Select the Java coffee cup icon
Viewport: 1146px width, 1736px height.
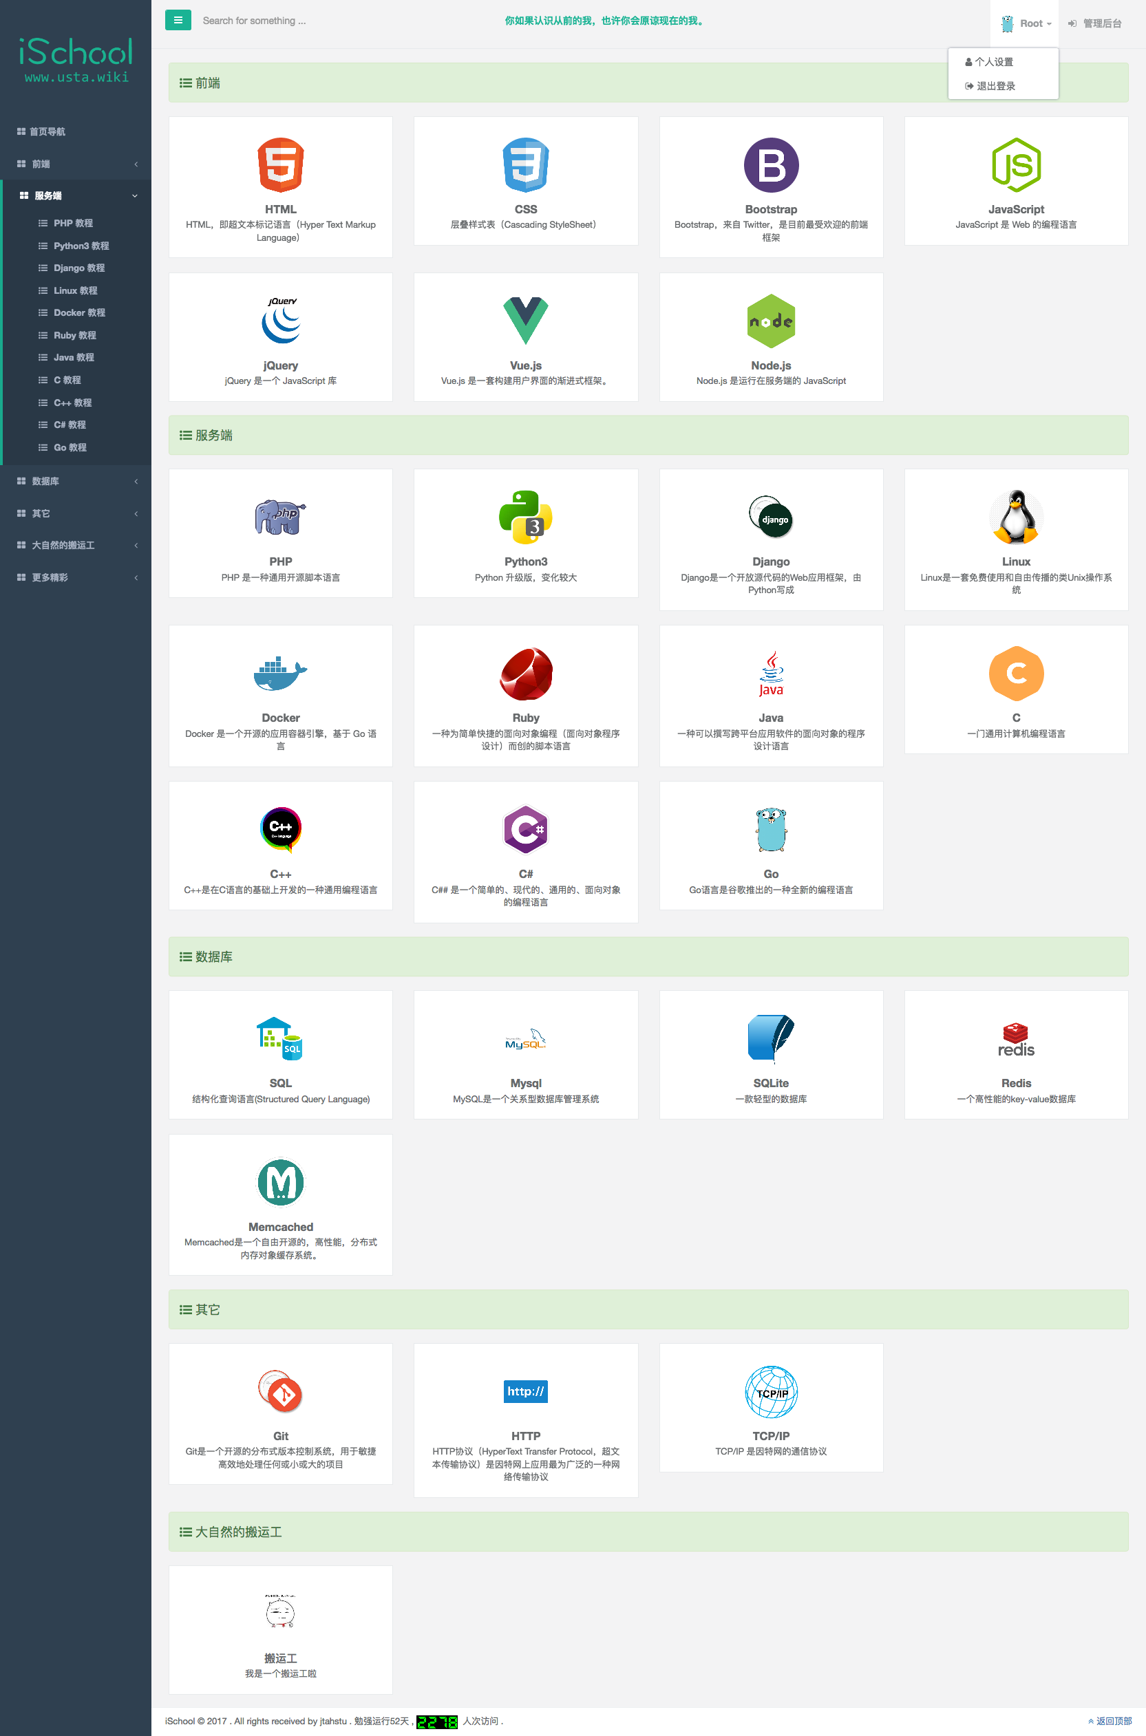click(x=771, y=674)
